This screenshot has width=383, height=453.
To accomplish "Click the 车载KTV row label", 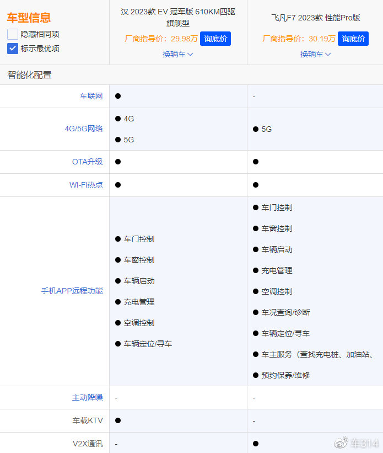I will pyautogui.click(x=88, y=420).
